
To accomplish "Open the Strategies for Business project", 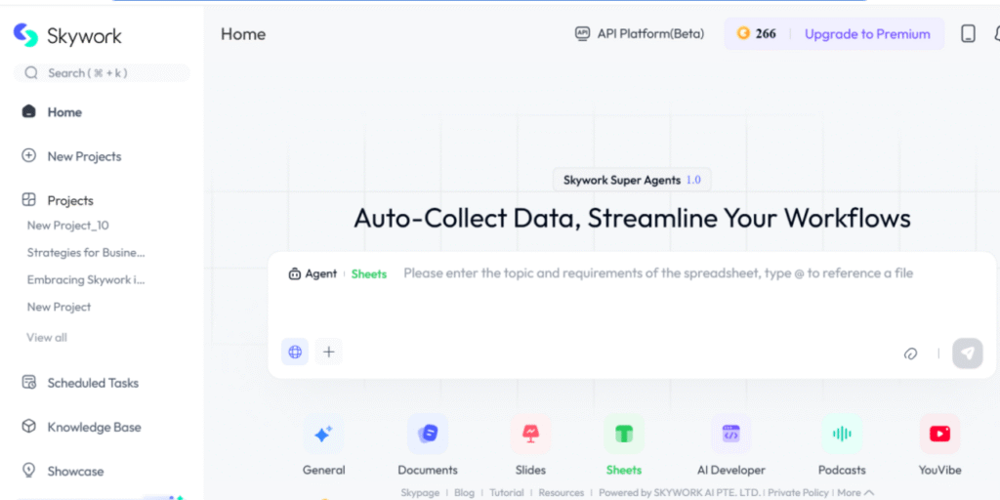I will pyautogui.click(x=86, y=253).
